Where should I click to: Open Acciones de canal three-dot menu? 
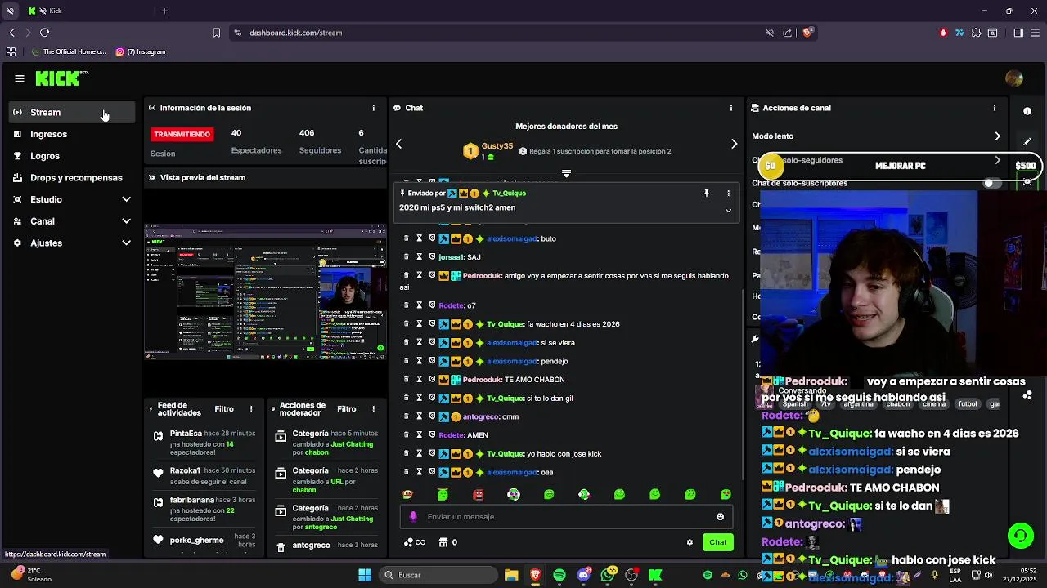pos(995,108)
